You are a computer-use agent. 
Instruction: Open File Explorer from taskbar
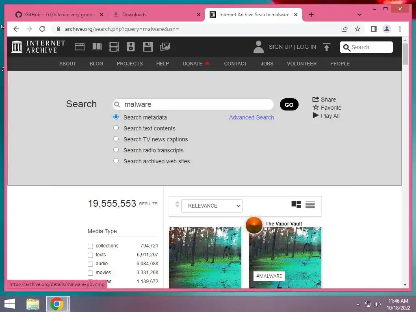pyautogui.click(x=33, y=304)
